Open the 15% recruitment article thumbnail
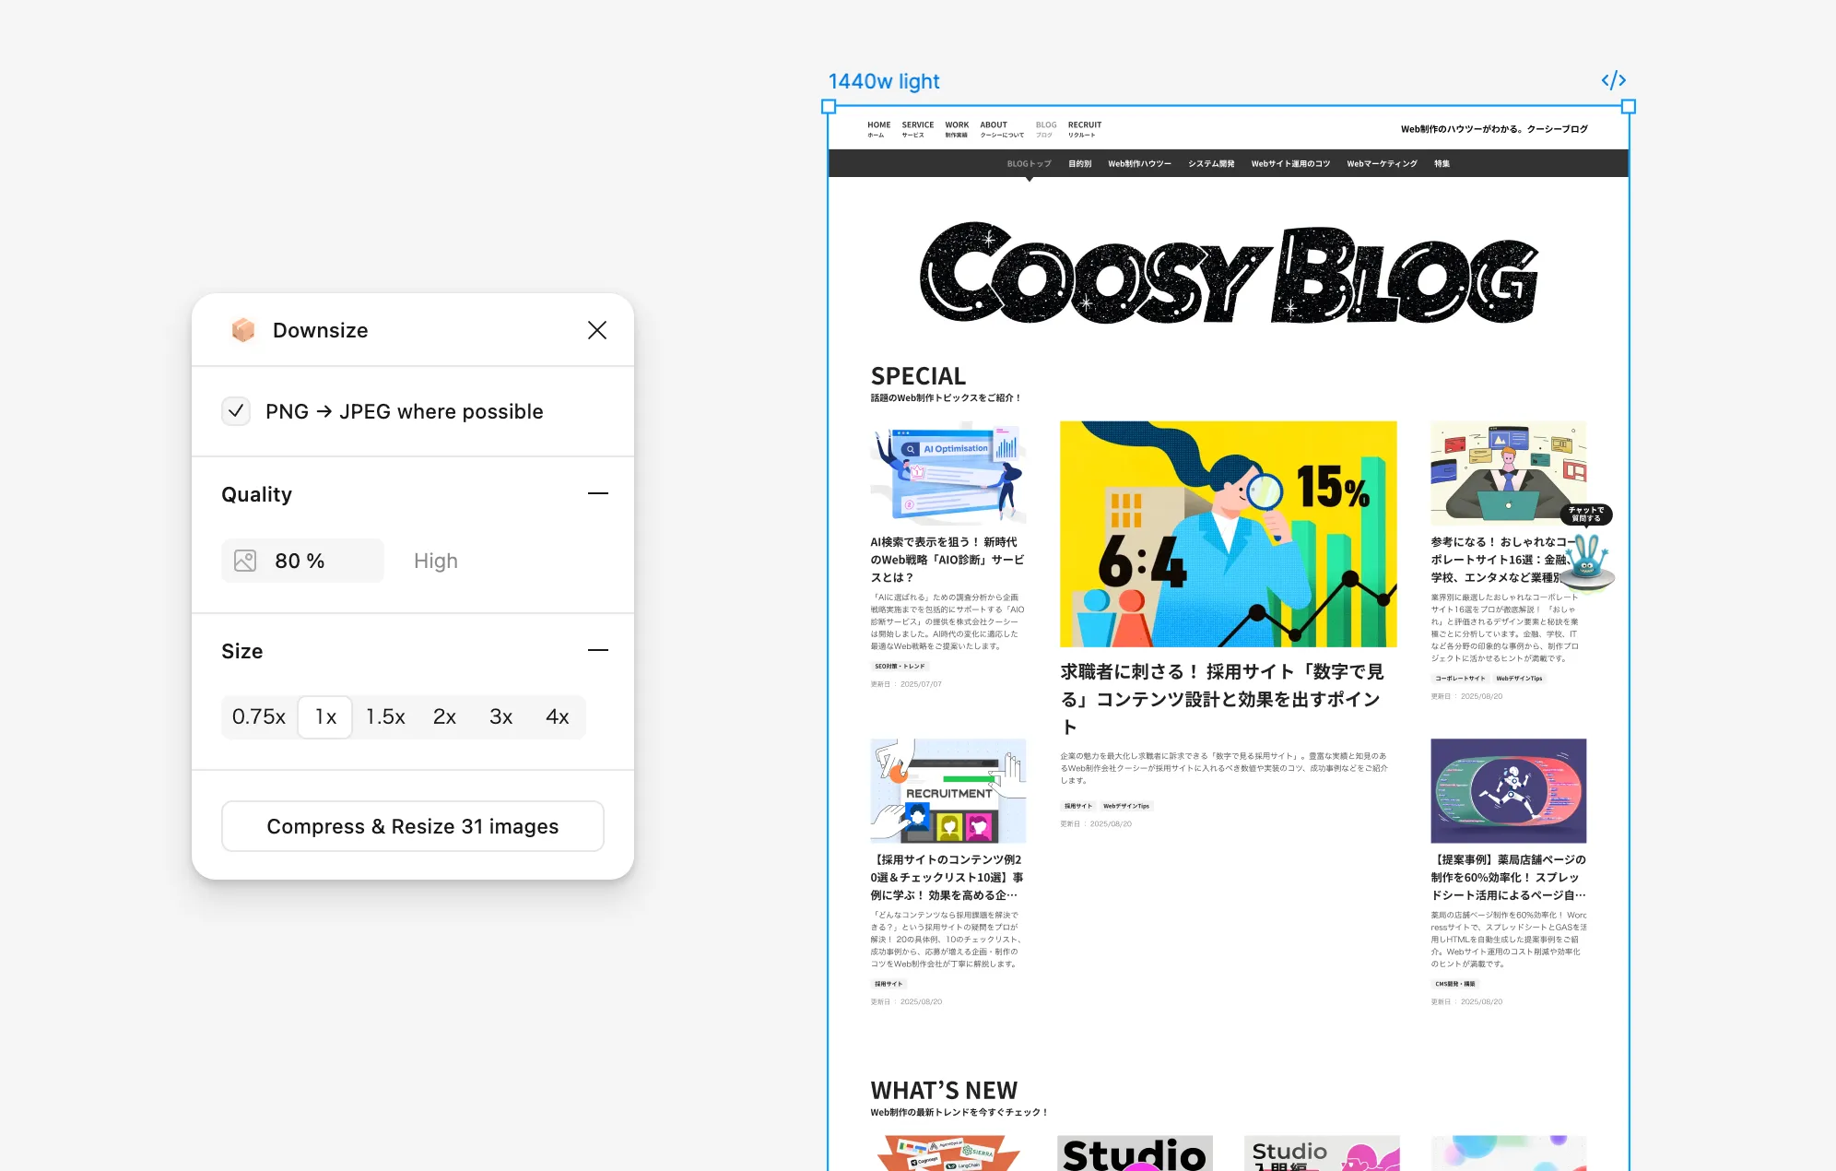 pos(1228,534)
